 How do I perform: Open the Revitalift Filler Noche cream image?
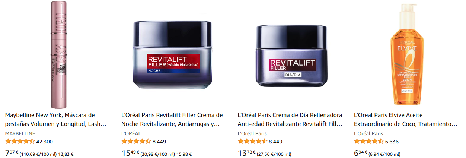[172, 55]
